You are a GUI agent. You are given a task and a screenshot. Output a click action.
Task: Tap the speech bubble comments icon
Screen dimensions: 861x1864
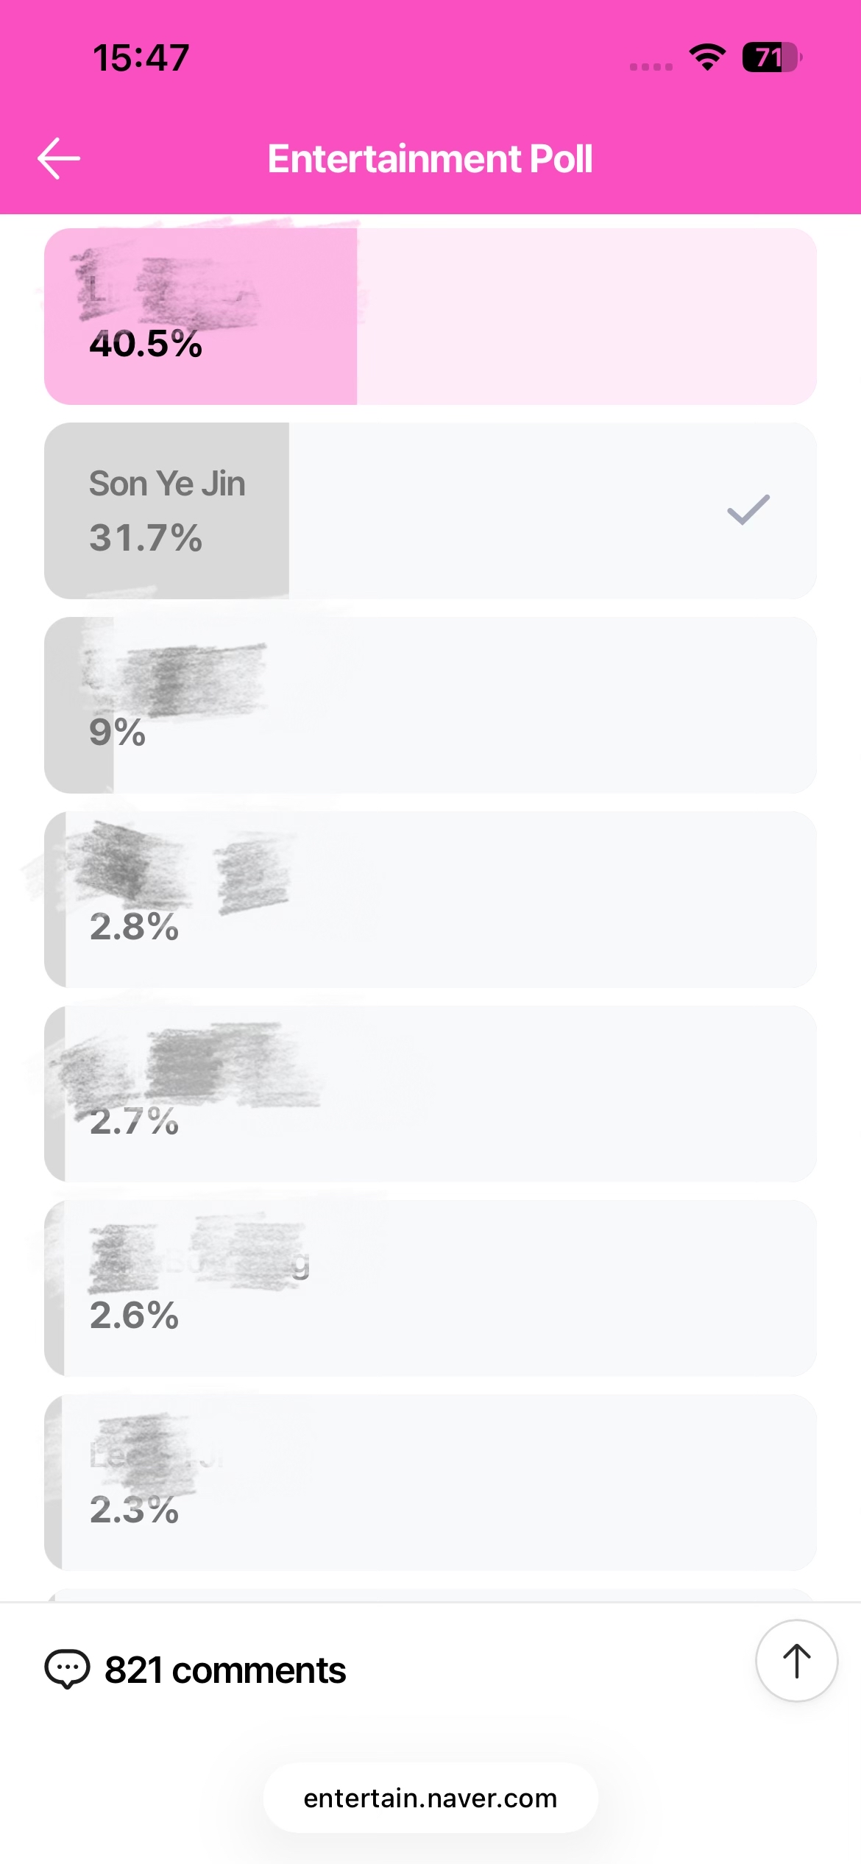pos(68,1670)
